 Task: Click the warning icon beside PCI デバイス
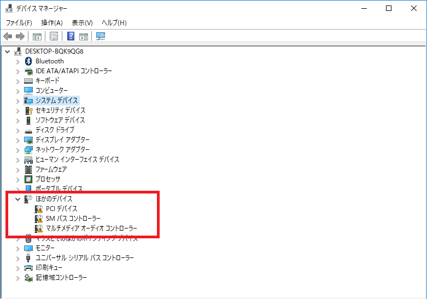(38, 209)
